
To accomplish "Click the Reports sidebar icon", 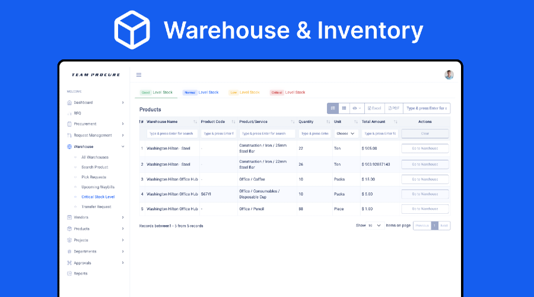I will tap(69, 273).
